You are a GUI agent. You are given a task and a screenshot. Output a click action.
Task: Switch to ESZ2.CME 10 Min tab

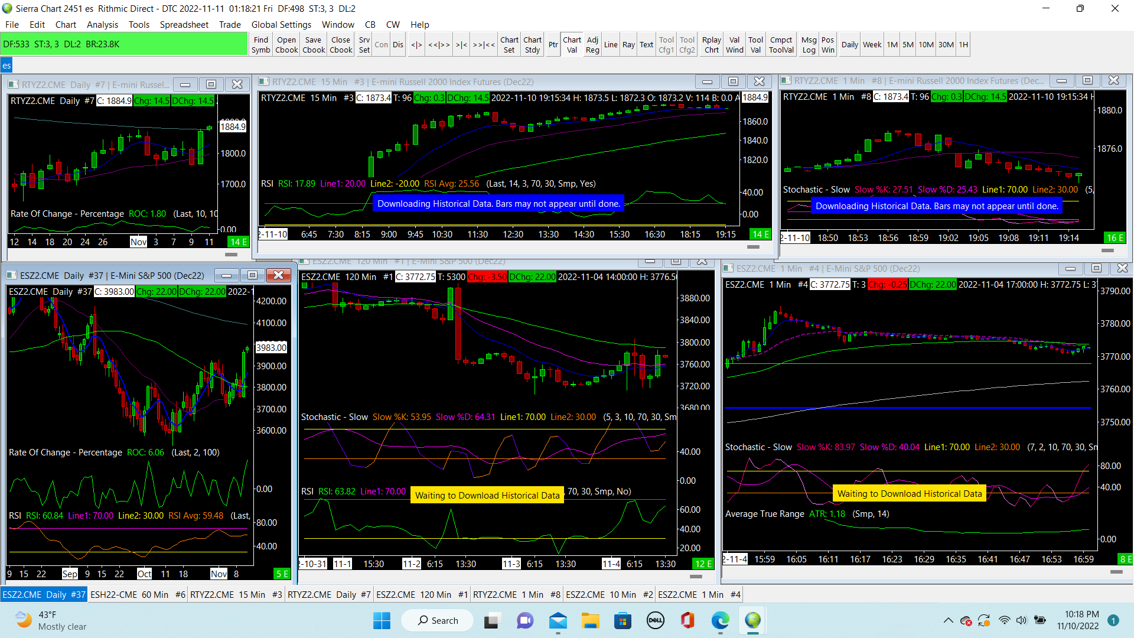(609, 594)
